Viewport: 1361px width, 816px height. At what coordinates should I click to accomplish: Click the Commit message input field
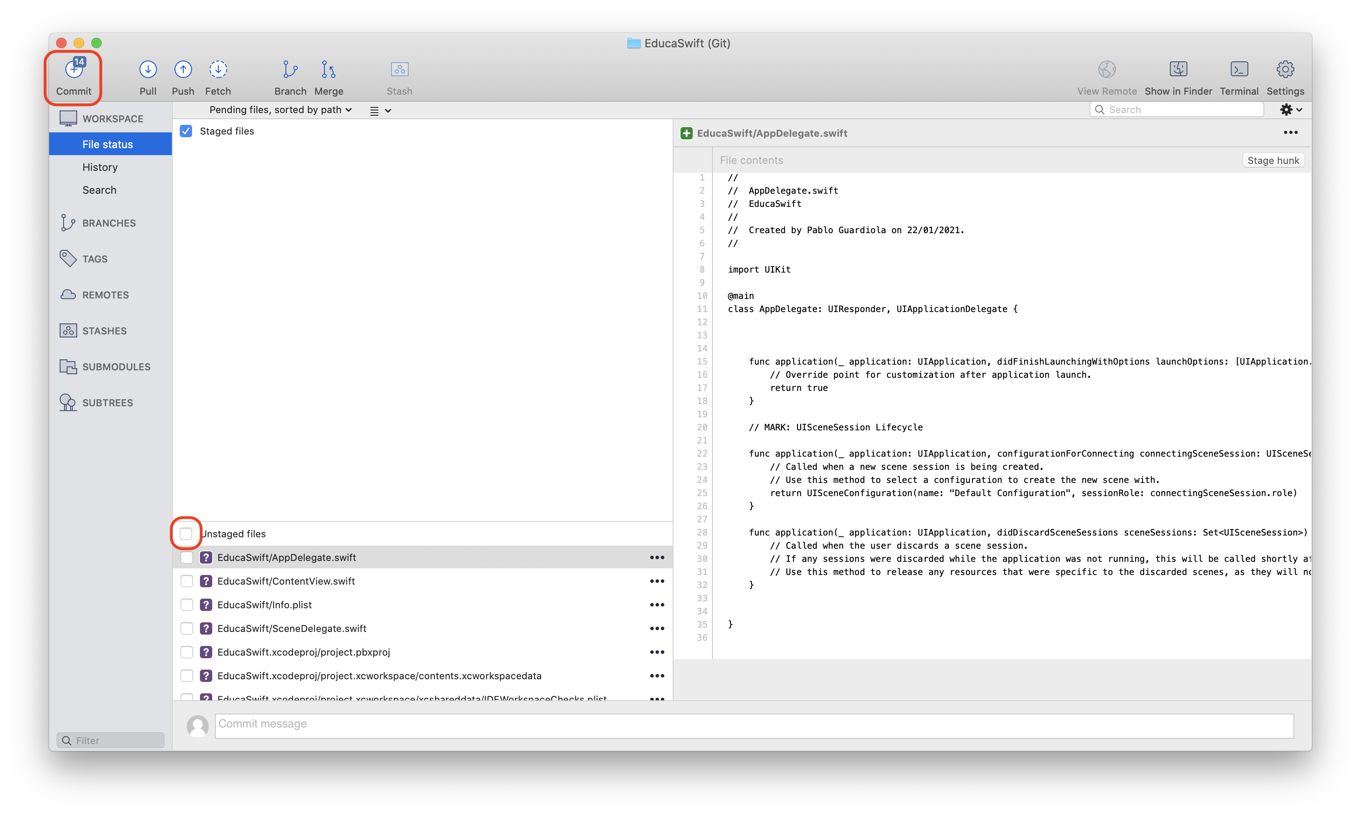tap(754, 725)
